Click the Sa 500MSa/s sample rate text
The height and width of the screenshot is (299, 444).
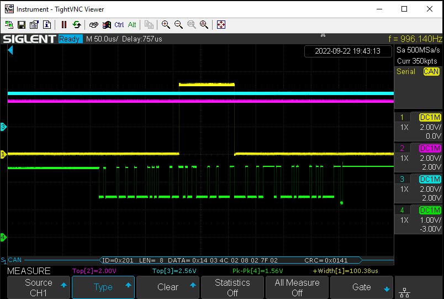(x=418, y=50)
